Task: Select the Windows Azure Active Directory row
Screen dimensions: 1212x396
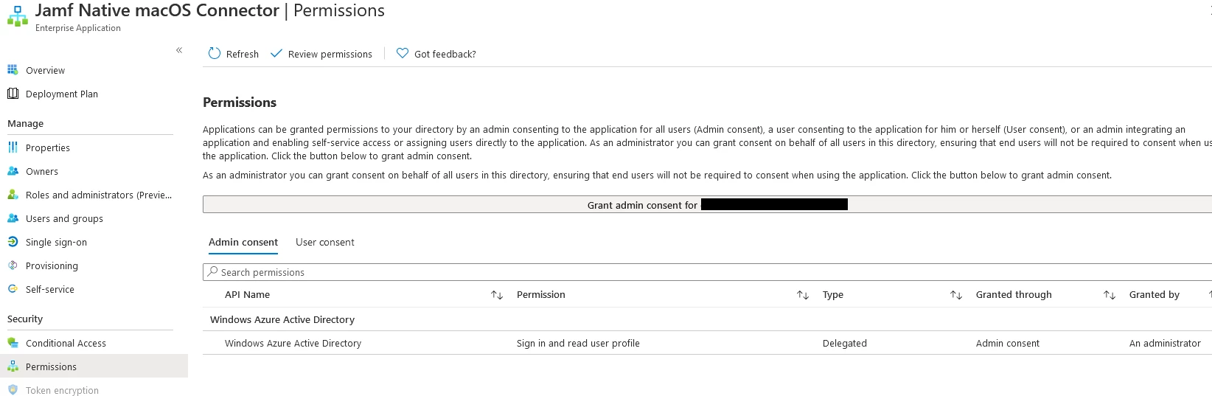Action: click(x=707, y=343)
